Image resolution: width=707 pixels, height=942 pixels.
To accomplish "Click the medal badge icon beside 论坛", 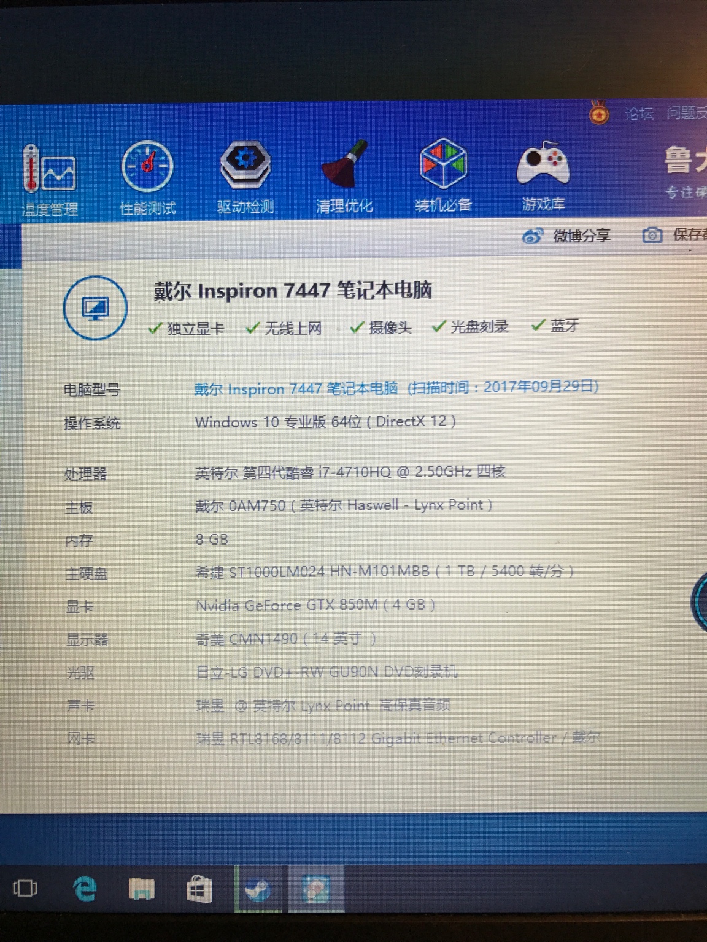I will [x=598, y=113].
